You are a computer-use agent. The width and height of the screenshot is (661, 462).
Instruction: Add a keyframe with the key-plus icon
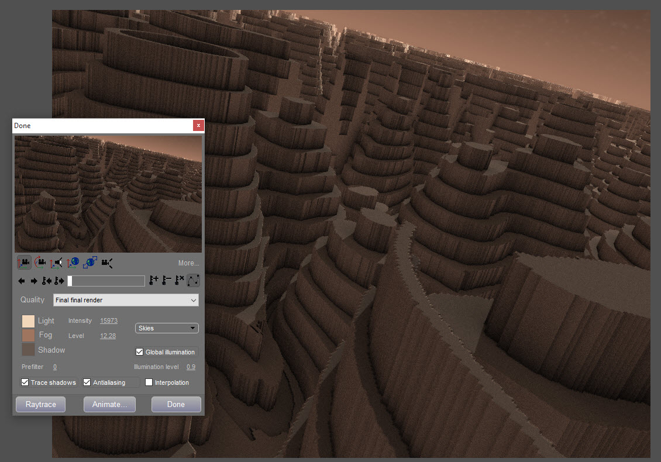[x=154, y=281]
